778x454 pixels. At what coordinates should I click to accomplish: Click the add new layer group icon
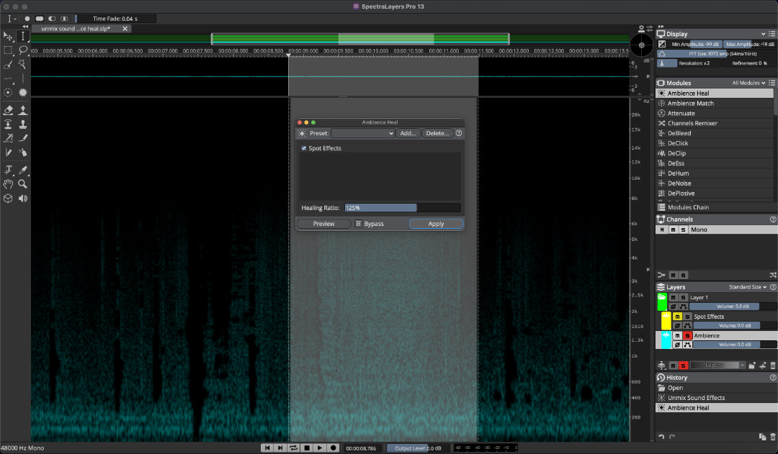pos(752,366)
